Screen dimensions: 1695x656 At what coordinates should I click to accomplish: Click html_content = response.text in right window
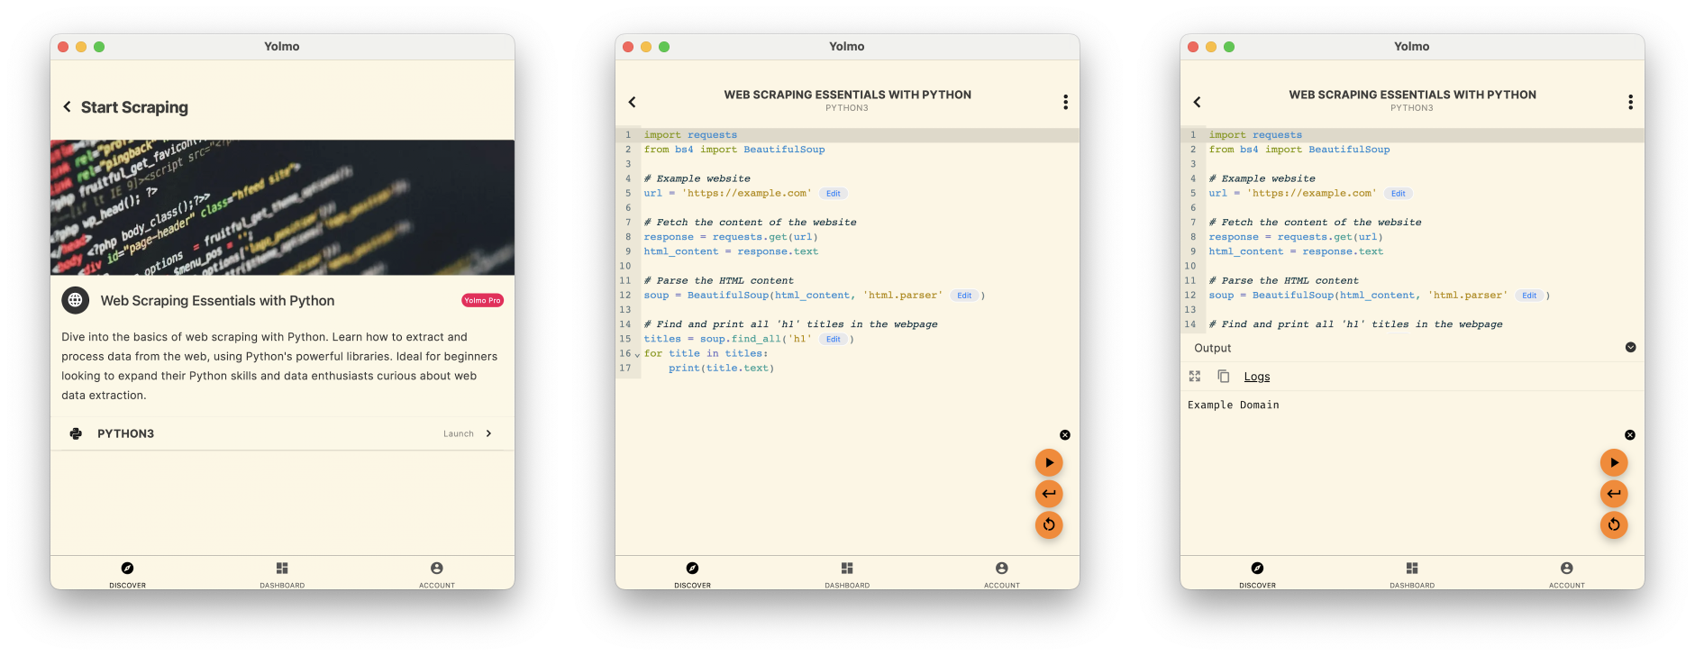click(1296, 251)
